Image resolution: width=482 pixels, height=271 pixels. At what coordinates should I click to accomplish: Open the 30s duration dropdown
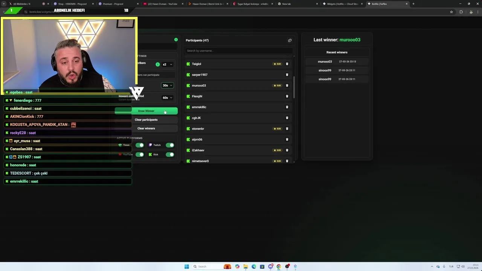(167, 85)
